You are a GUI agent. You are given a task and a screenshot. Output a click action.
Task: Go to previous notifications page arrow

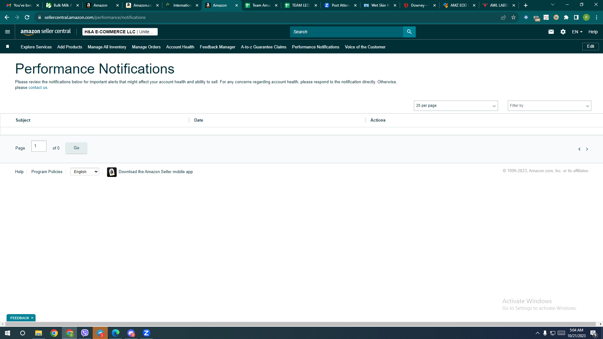tap(579, 149)
